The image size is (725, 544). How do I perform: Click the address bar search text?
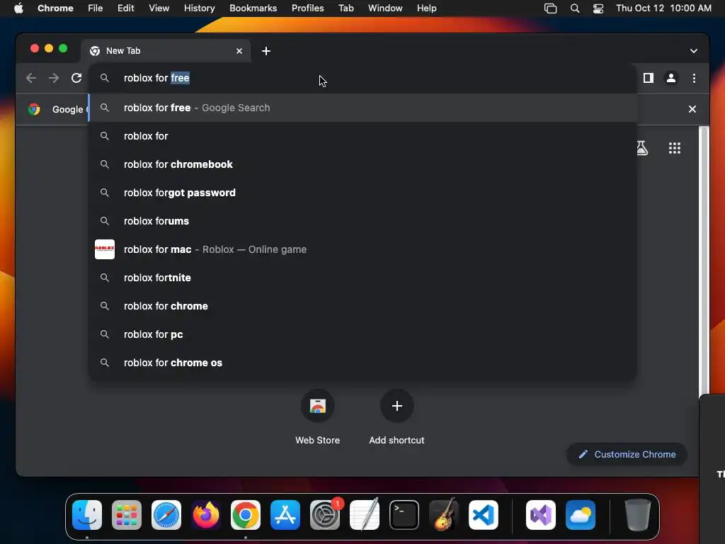pos(156,78)
